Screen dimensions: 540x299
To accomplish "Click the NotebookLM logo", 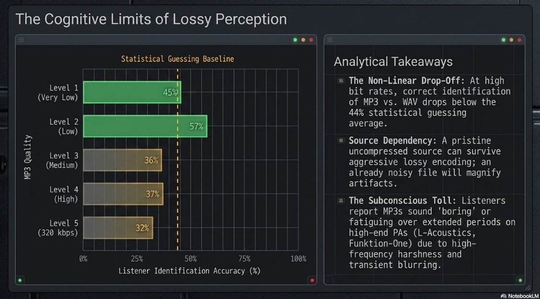I will point(520,296).
